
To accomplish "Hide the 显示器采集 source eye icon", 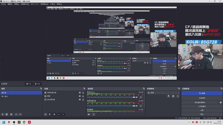I will click(x=80, y=99).
